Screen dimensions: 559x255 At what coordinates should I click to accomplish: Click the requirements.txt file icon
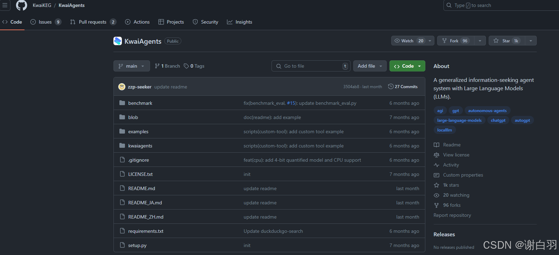click(x=122, y=231)
